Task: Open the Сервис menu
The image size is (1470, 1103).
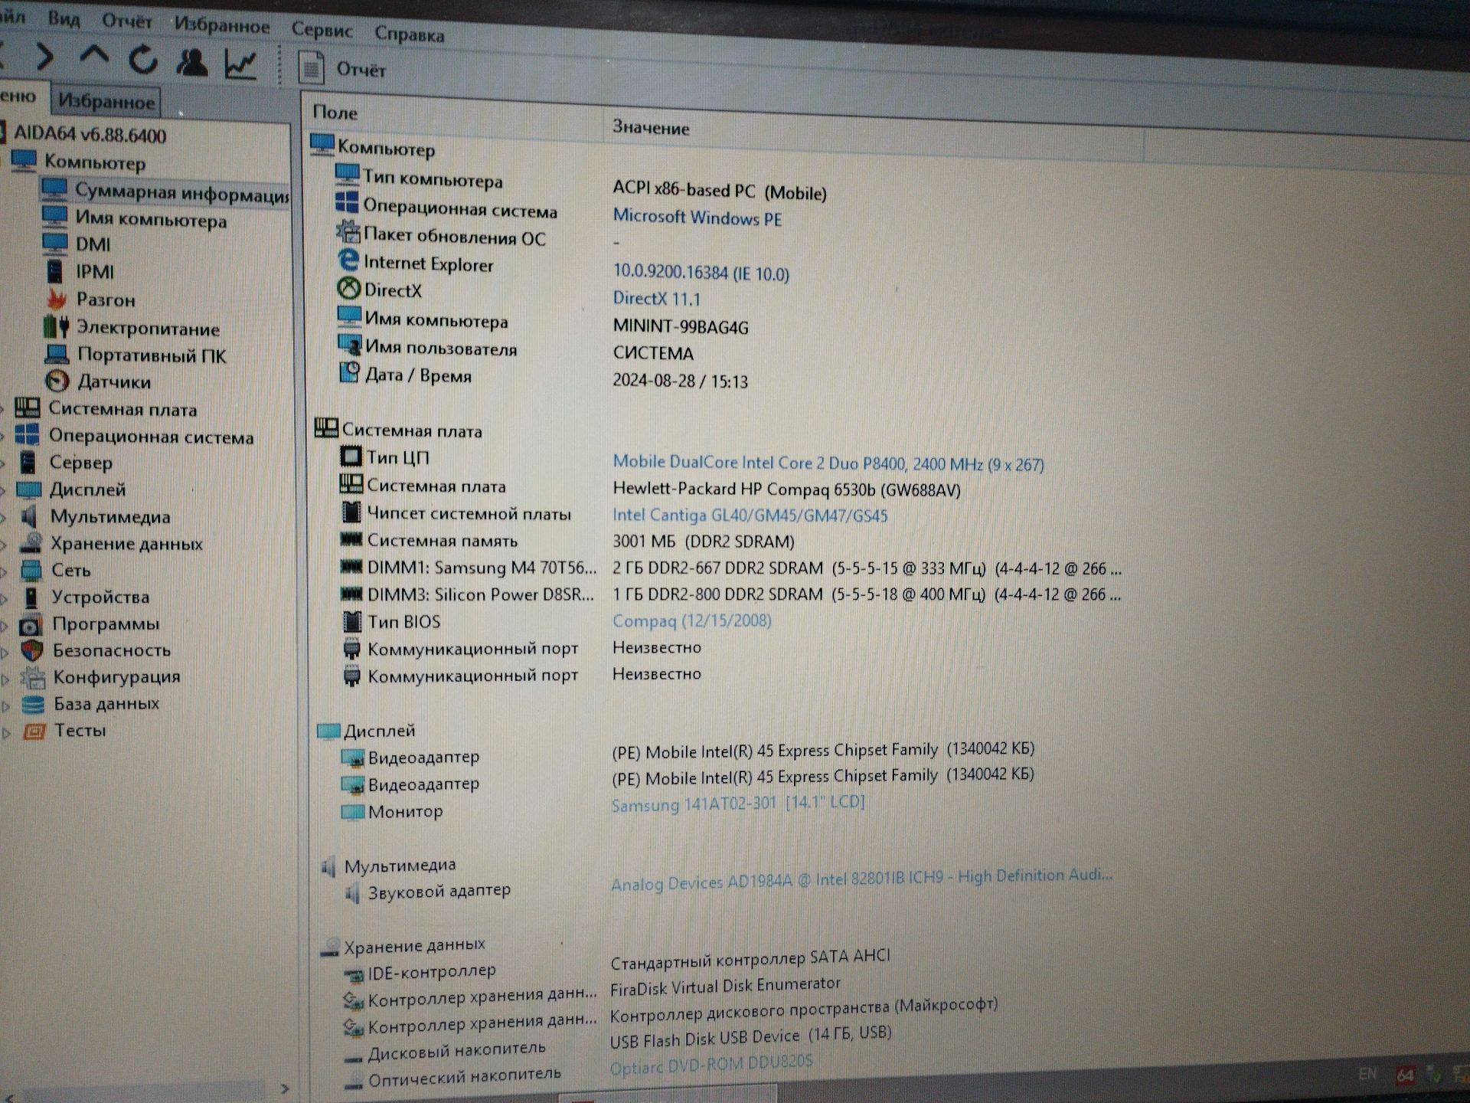Action: pos(322,31)
